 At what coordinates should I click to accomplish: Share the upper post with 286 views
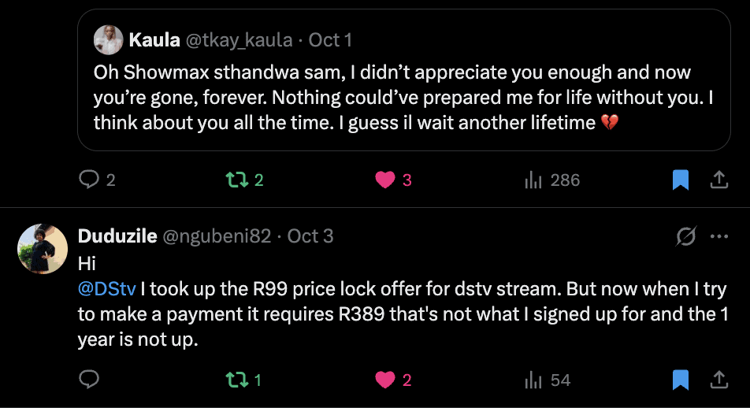coord(719,180)
